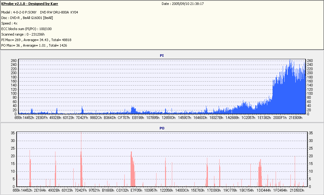324x195 pixels.
Task: Click the PO chart title label
Action: coord(162,128)
